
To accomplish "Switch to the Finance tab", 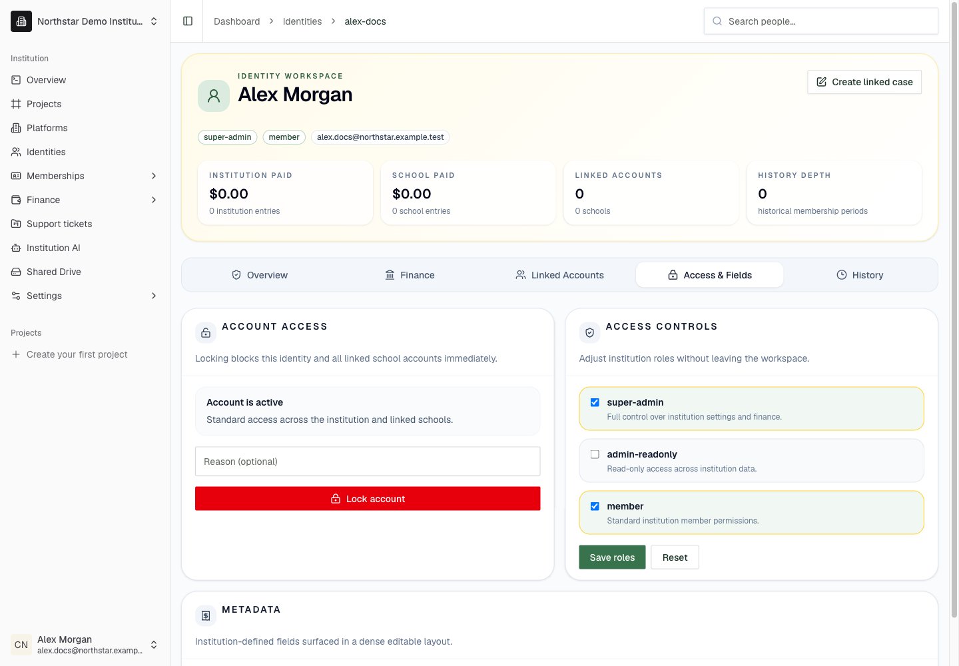I will [x=410, y=275].
